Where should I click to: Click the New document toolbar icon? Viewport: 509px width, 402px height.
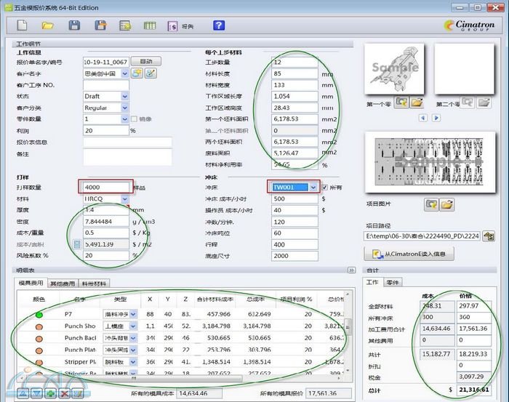(x=22, y=25)
